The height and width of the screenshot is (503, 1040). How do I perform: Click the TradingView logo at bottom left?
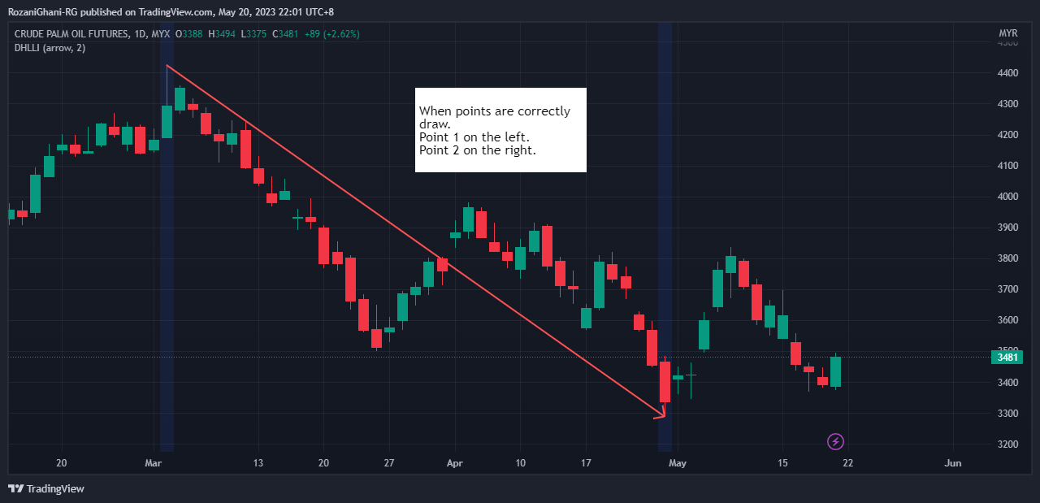click(46, 488)
